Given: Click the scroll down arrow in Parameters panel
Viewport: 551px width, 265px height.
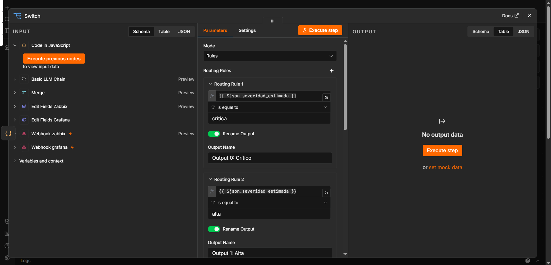Looking at the screenshot, I should point(345,254).
